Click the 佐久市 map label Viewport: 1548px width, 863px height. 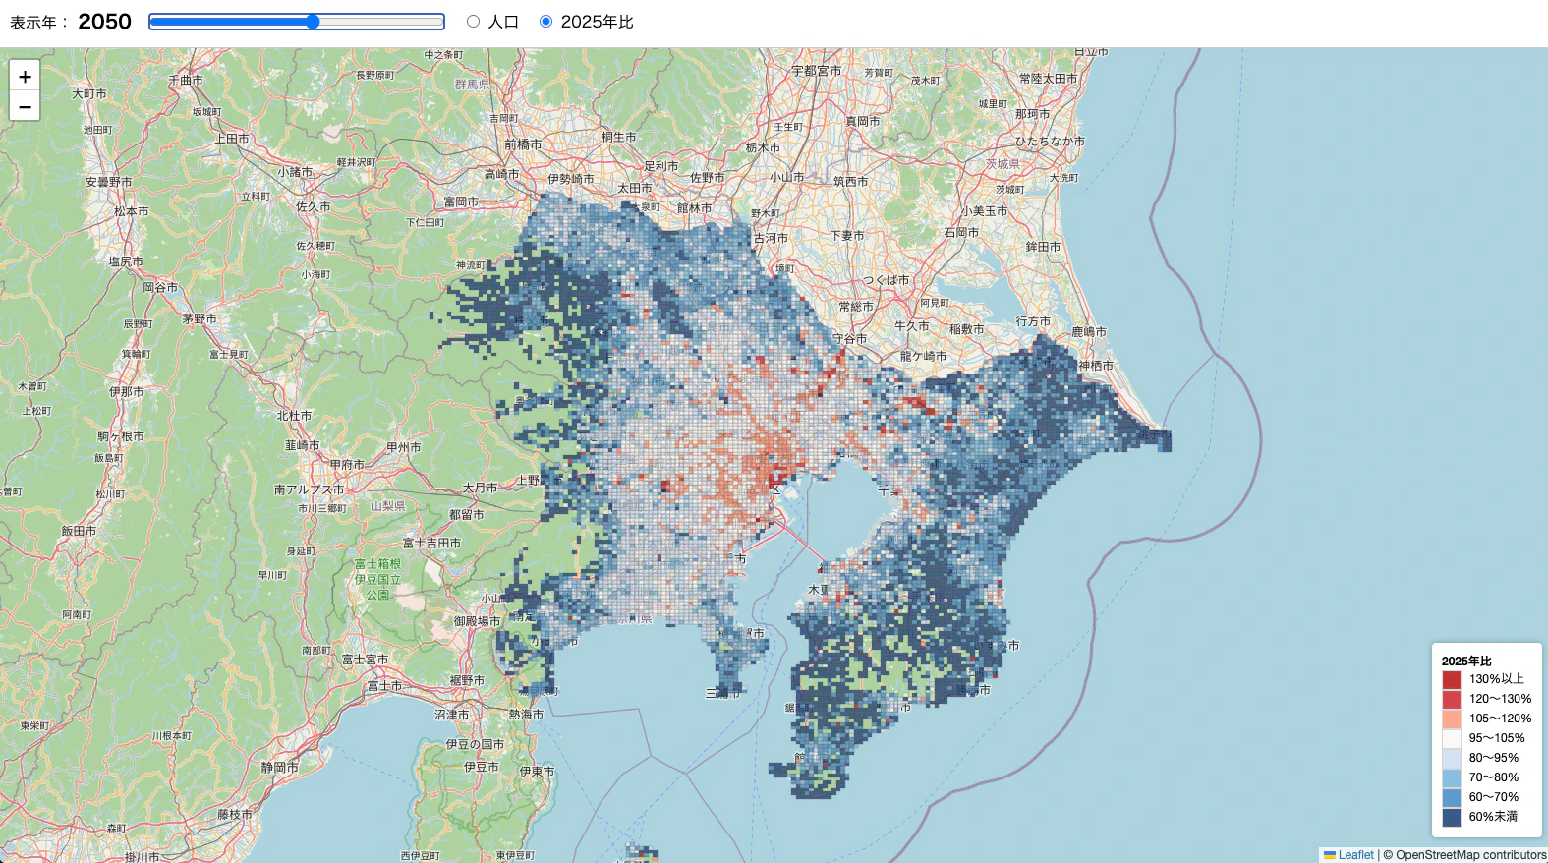tap(314, 207)
